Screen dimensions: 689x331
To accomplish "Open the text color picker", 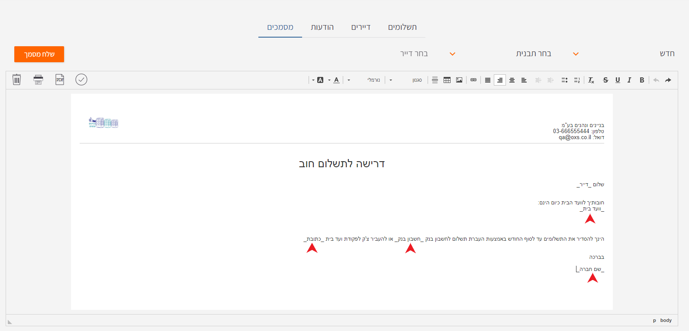I will (337, 80).
